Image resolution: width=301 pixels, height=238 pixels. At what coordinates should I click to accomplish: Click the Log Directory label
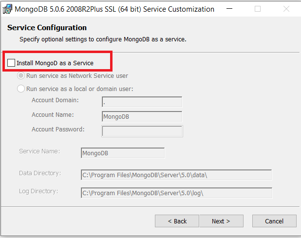pos(38,191)
